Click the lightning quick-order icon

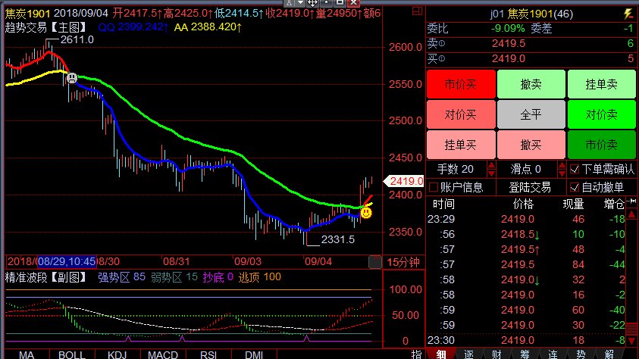click(x=628, y=14)
